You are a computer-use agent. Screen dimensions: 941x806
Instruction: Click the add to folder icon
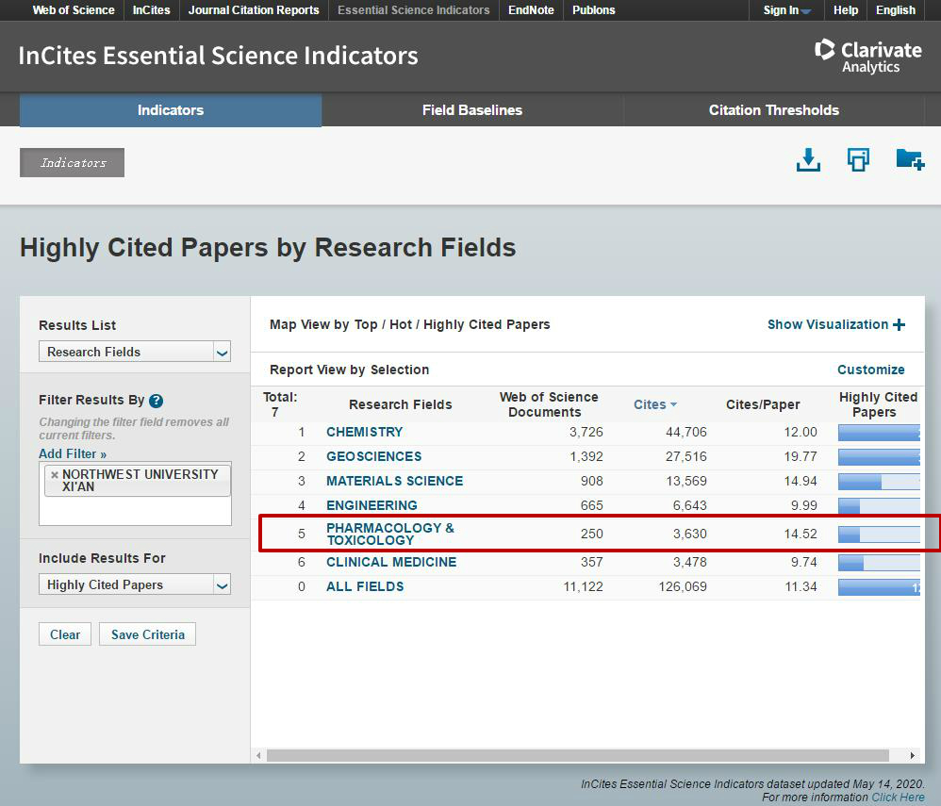click(x=909, y=160)
